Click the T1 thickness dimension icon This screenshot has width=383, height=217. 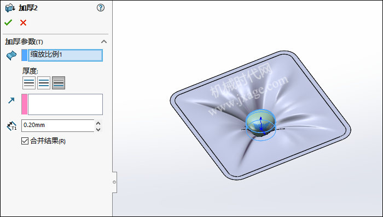click(11, 126)
